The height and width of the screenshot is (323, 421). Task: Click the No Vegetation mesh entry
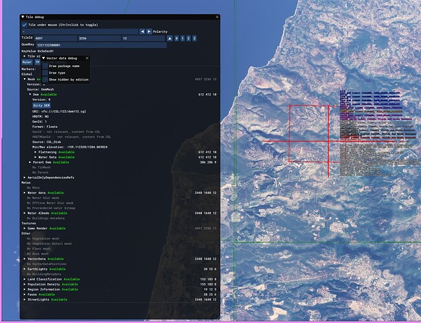pyautogui.click(x=43, y=238)
